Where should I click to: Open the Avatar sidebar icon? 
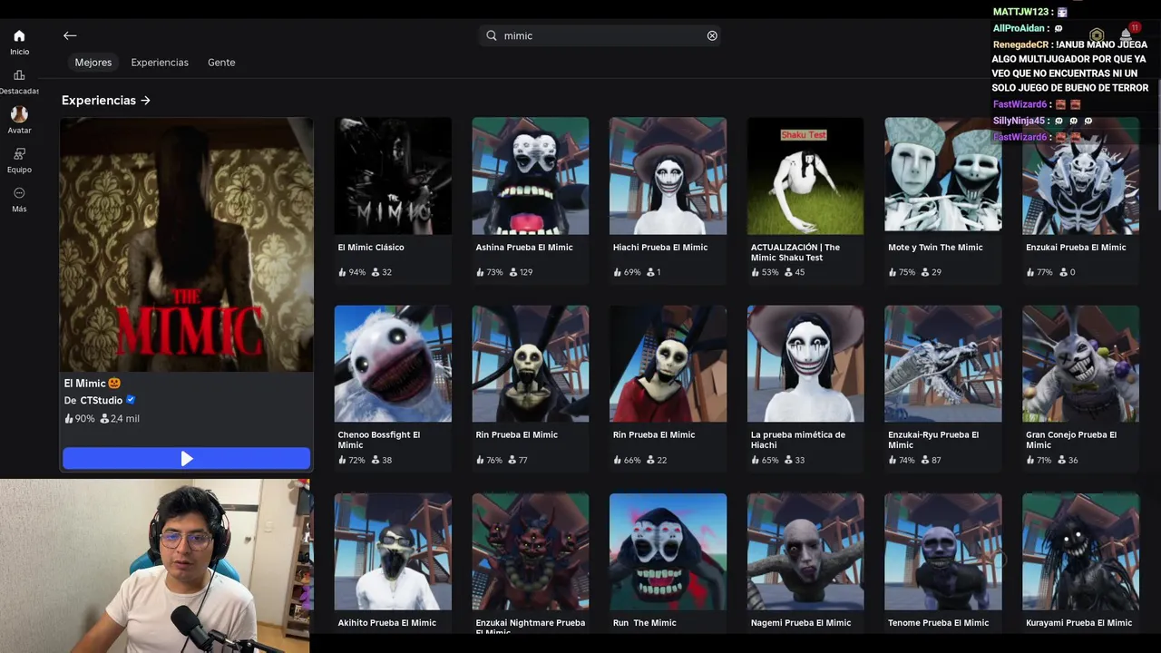coord(19,114)
